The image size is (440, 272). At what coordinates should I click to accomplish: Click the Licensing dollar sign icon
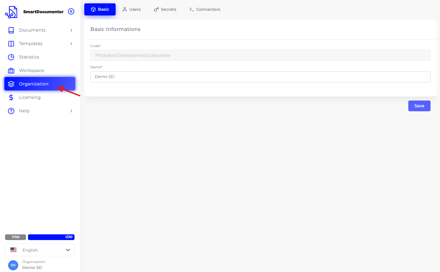(11, 98)
